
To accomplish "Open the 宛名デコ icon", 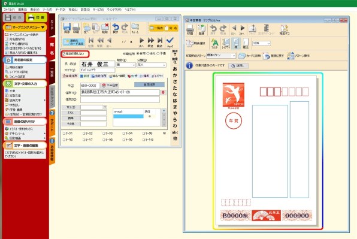I will (x=284, y=29).
